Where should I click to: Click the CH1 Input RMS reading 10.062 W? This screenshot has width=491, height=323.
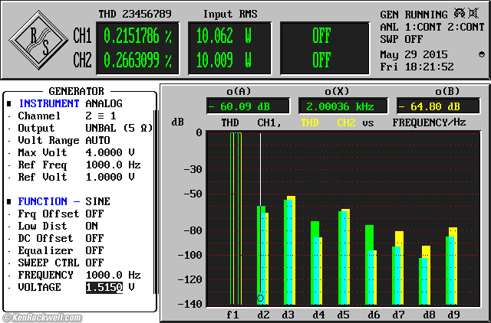click(x=224, y=36)
